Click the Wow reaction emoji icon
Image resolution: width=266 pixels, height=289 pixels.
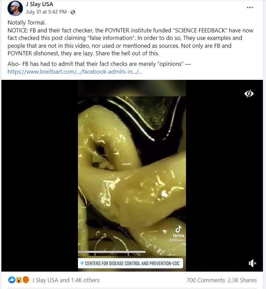click(19, 280)
